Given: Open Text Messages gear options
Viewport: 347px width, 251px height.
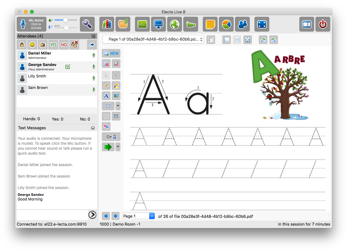Looking at the screenshot, I should (93, 128).
